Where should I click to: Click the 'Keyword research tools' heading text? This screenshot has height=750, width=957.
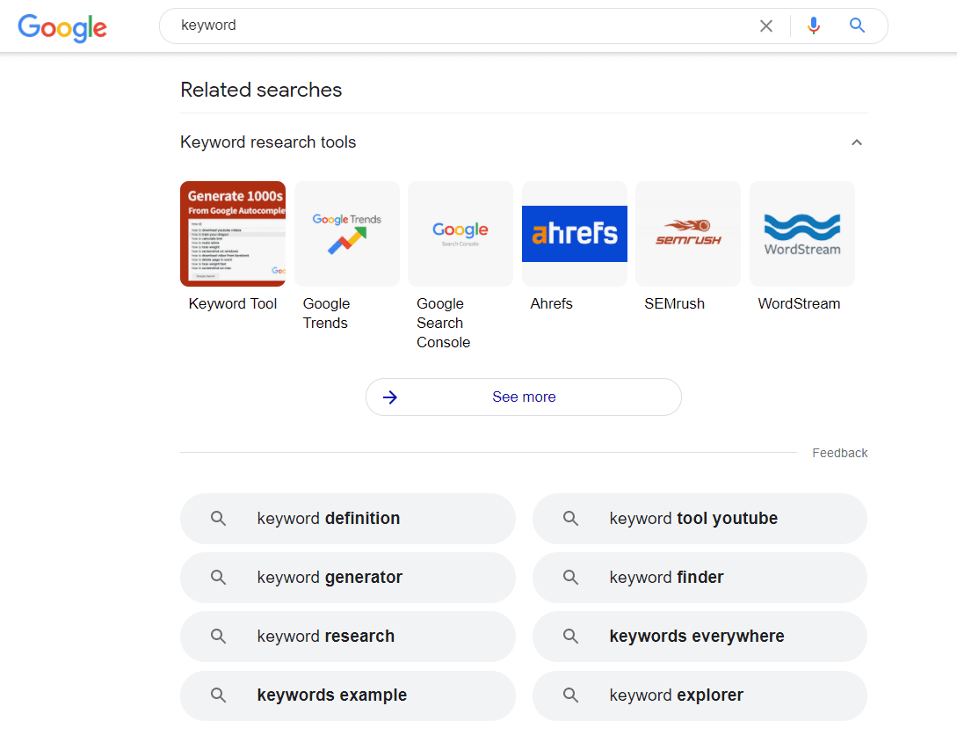coord(268,142)
